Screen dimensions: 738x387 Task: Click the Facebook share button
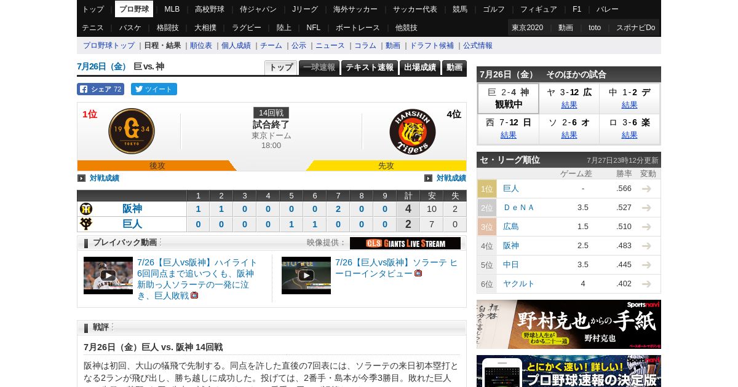[100, 89]
